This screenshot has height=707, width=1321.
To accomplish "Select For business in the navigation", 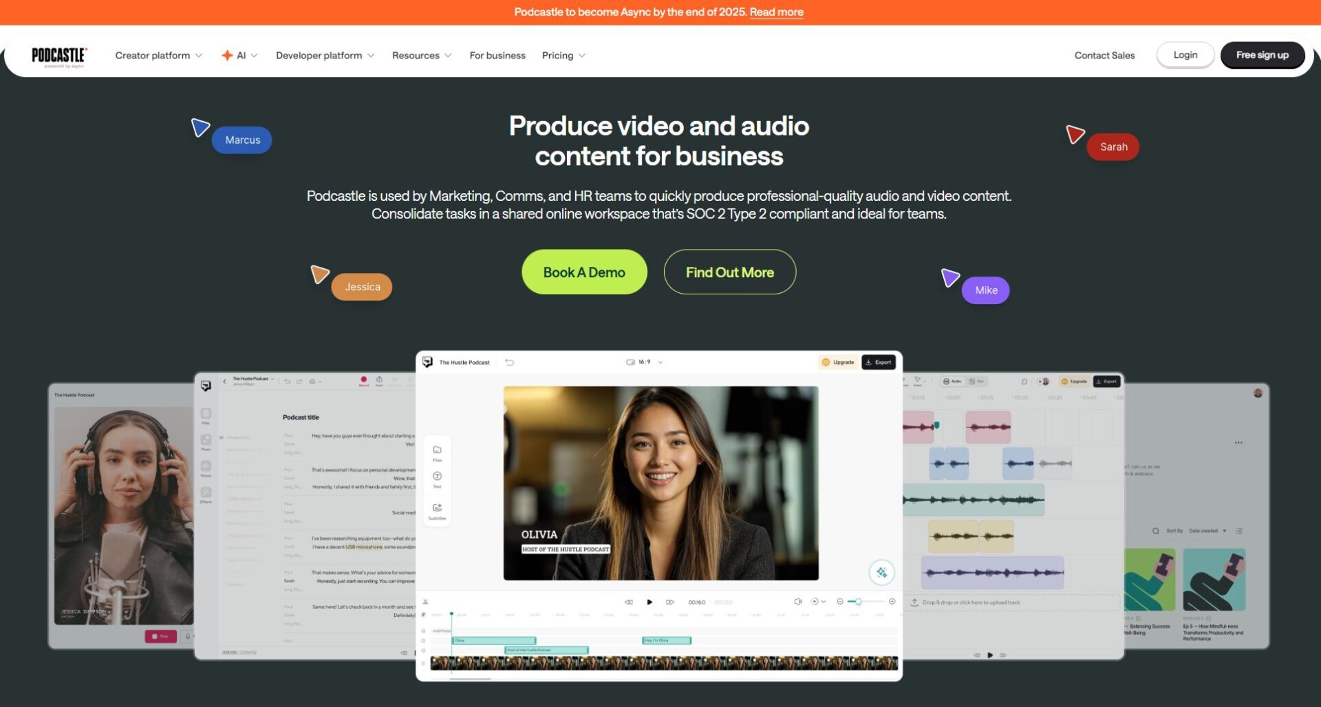I will tap(497, 55).
